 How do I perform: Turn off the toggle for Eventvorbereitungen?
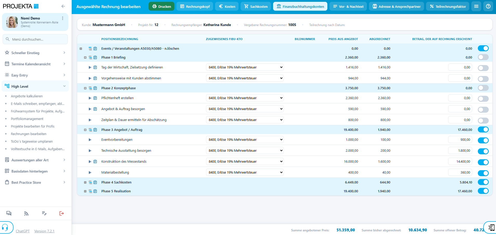pos(483,140)
